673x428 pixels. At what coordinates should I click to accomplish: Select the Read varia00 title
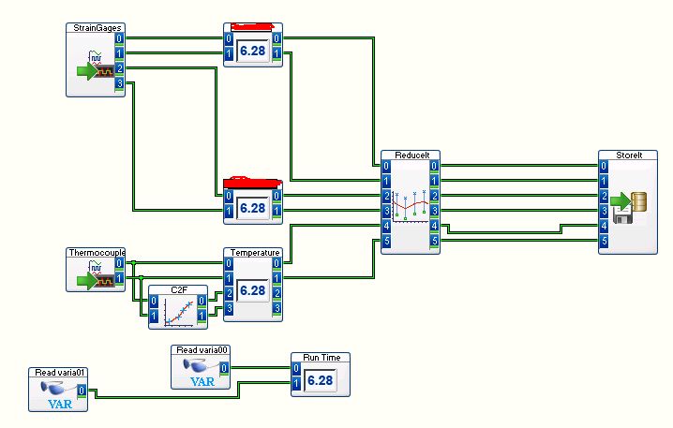(202, 350)
